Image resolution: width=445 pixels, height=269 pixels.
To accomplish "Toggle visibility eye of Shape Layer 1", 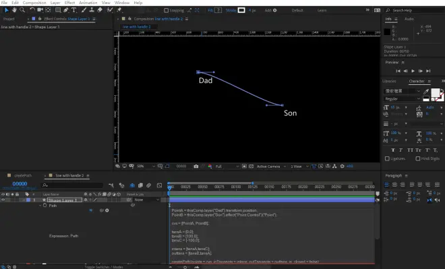I will (3, 200).
